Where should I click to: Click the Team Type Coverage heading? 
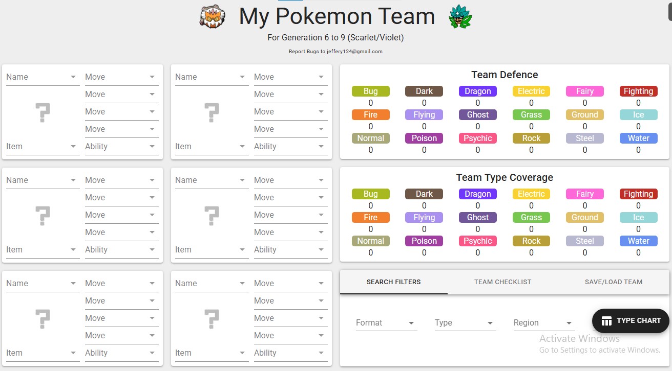pos(505,178)
